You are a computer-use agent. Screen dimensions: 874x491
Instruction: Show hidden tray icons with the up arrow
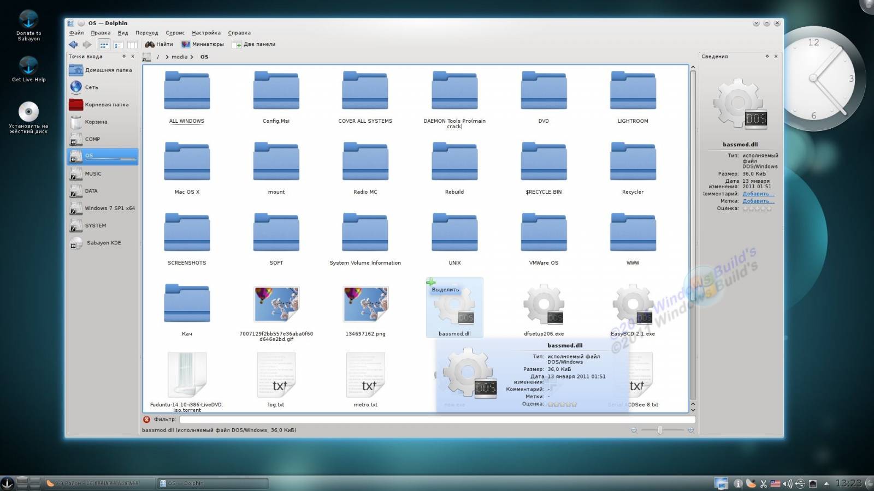point(826,483)
